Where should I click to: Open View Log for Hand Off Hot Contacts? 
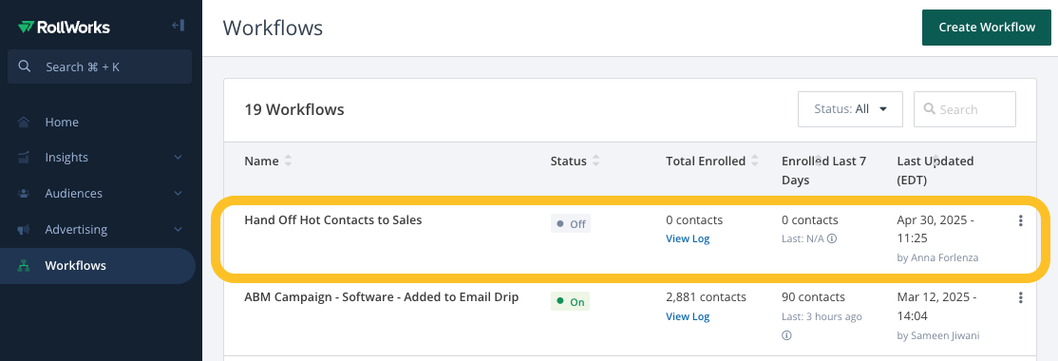click(688, 238)
